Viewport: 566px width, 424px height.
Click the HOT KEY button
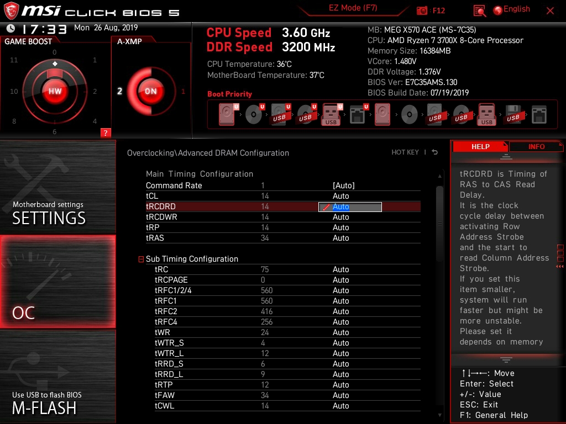[x=405, y=152]
